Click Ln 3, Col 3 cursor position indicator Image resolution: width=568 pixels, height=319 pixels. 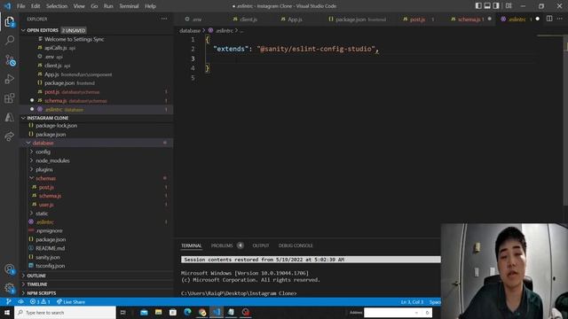[x=412, y=301]
